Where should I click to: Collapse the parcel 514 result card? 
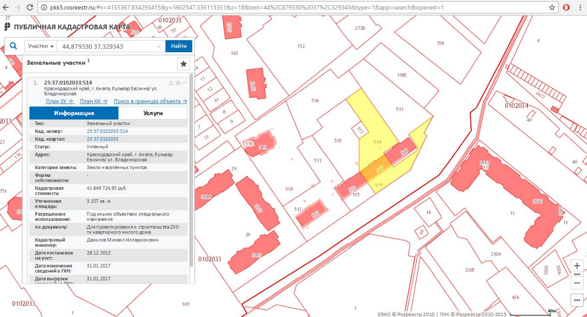pos(185,83)
